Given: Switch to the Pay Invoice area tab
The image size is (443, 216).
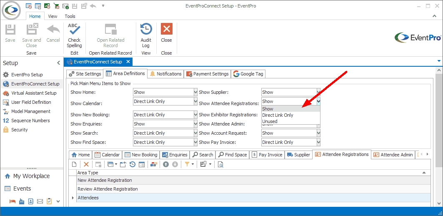Looking at the screenshot, I should (267, 155).
